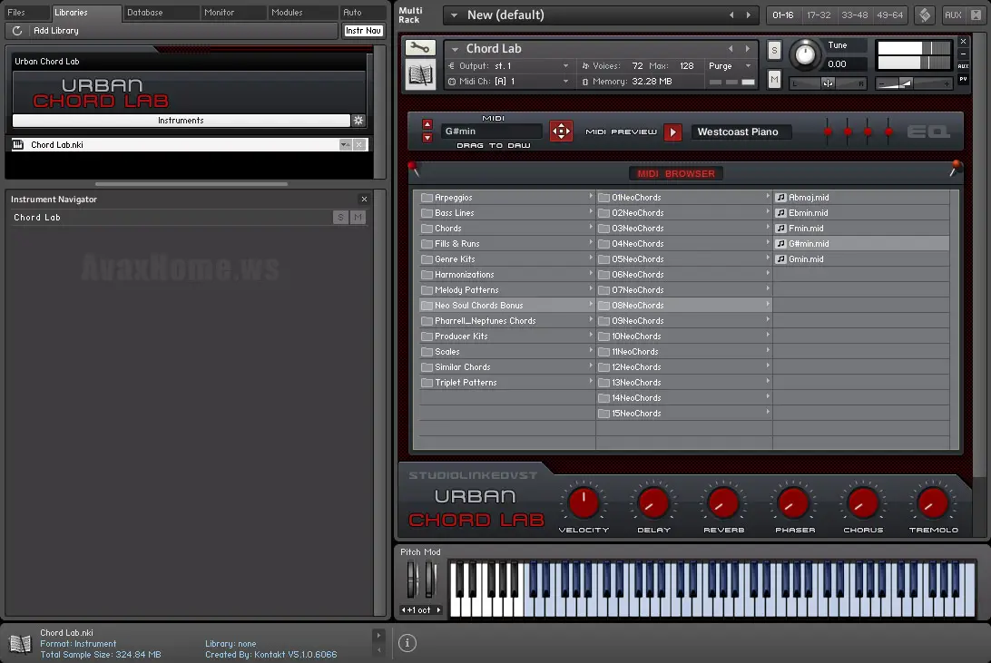Click the Ebmin.mid file icon
991x663 pixels.
780,213
